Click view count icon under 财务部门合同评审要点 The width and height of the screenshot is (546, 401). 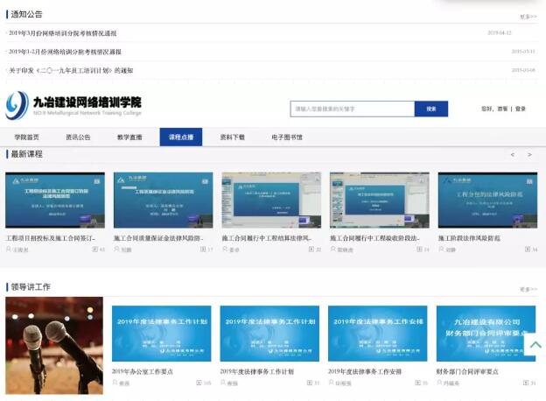524,383
